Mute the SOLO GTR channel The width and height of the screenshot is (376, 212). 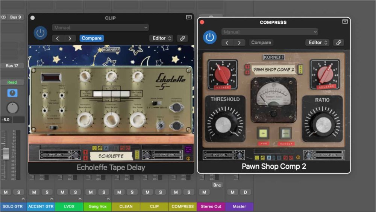6,192
